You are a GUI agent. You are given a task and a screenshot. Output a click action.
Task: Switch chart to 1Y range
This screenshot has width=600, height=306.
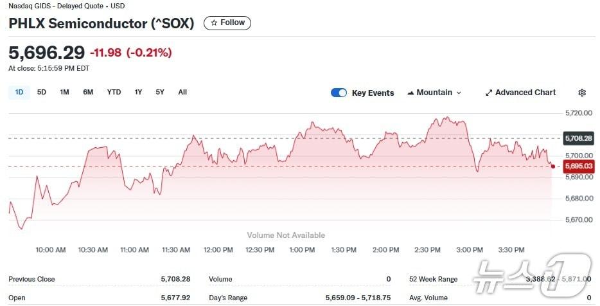(x=138, y=92)
